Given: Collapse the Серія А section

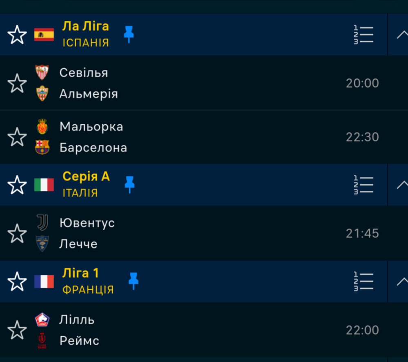Looking at the screenshot, I should [x=402, y=185].
